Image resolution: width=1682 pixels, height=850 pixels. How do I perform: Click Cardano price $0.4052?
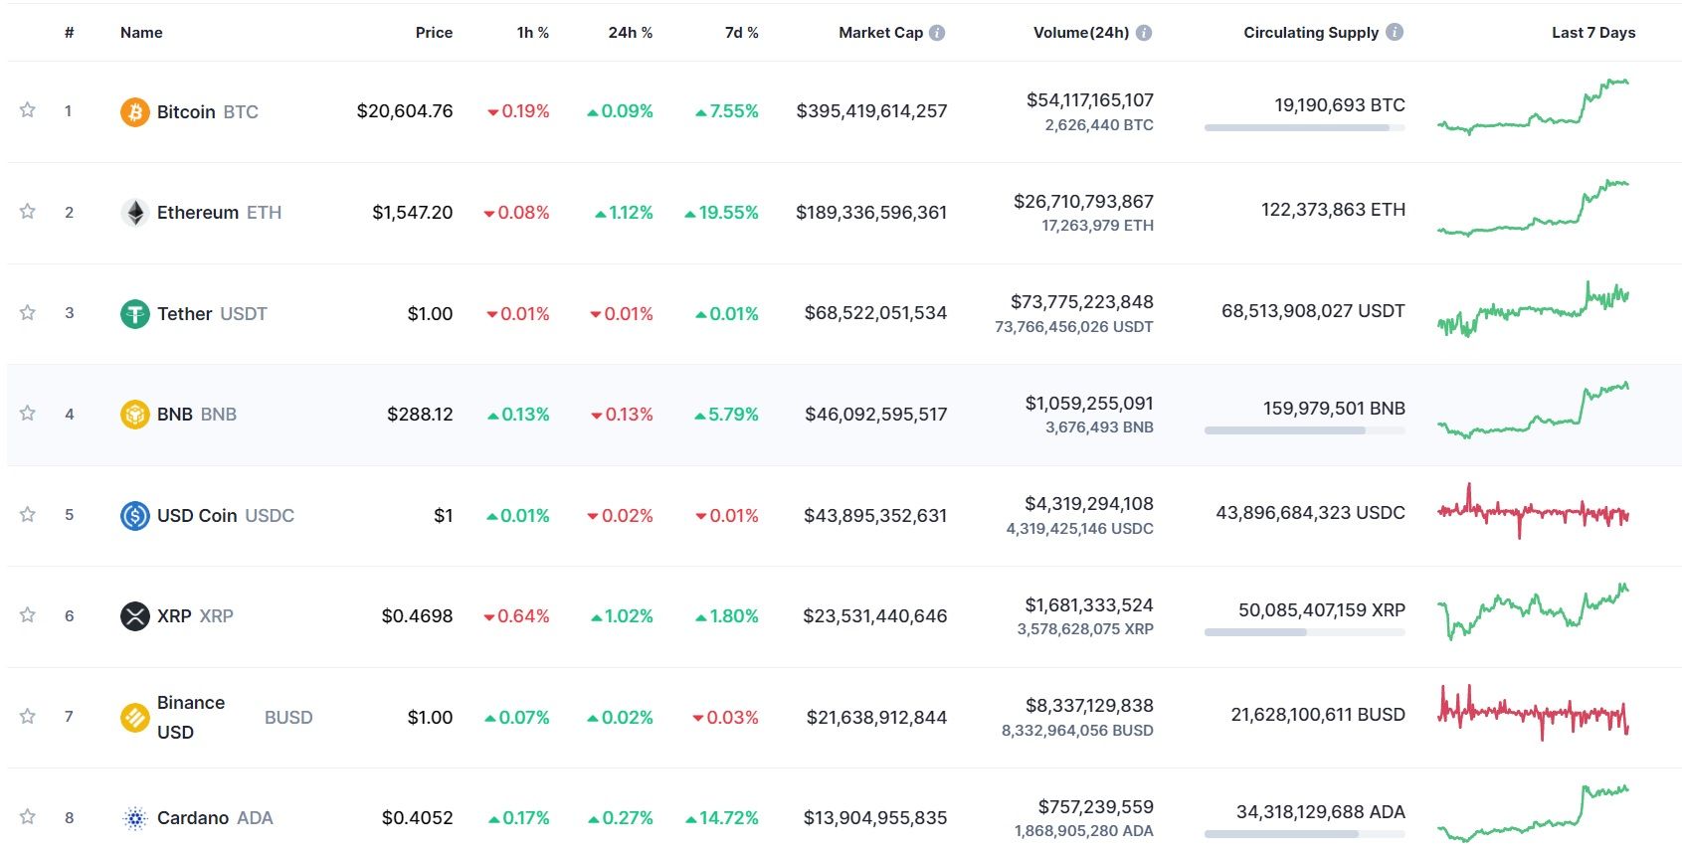tap(418, 818)
